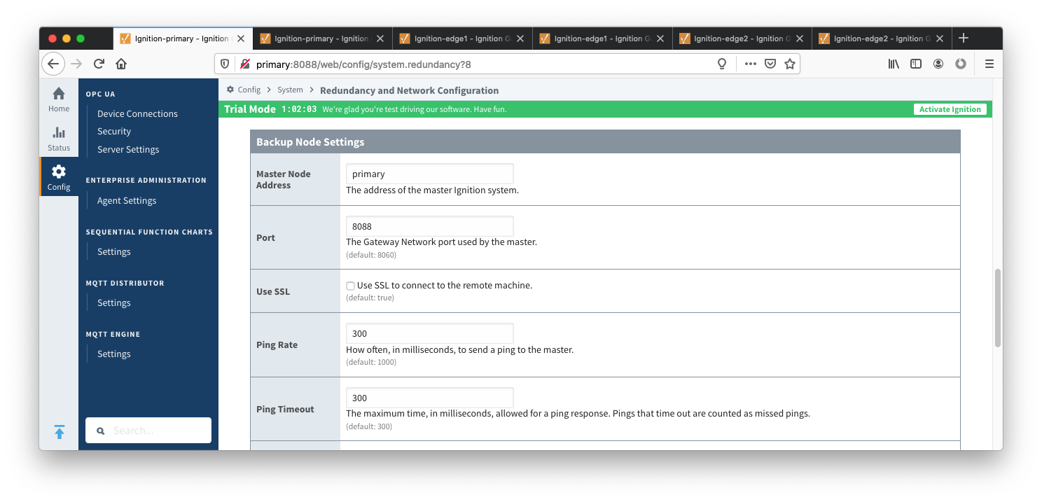
Task: Click the Ping Rate row label
Action: pyautogui.click(x=277, y=345)
